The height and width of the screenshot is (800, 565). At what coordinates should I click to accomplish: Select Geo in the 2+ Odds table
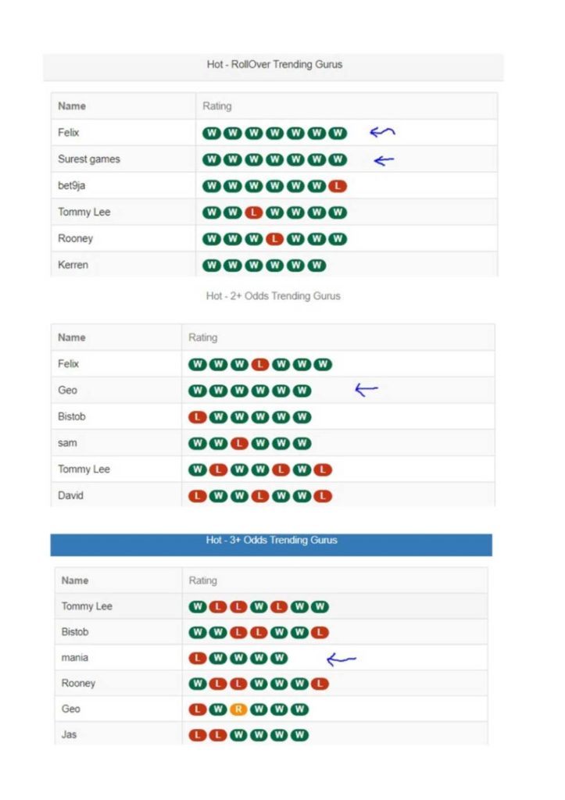tap(67, 391)
